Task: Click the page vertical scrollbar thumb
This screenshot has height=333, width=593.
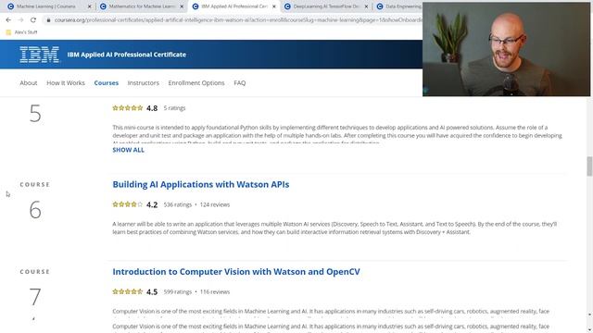Action: 589,166
